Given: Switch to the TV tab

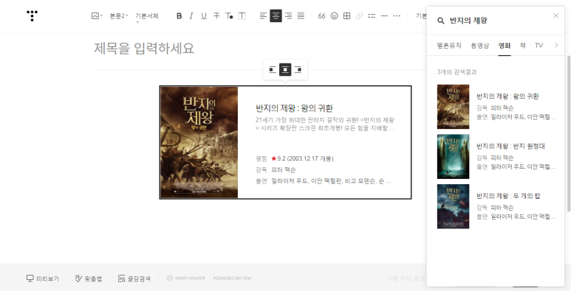Looking at the screenshot, I should (539, 46).
